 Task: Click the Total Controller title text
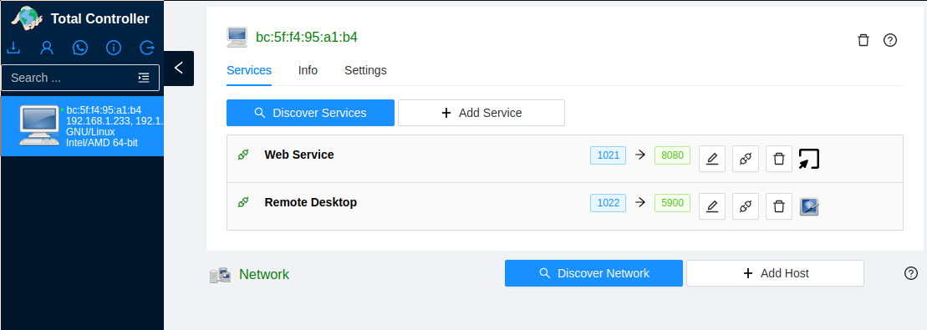tap(100, 19)
